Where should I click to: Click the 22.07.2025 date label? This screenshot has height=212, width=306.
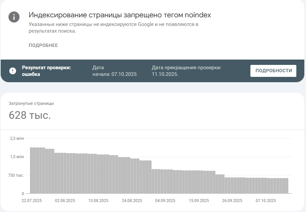pos(32,200)
